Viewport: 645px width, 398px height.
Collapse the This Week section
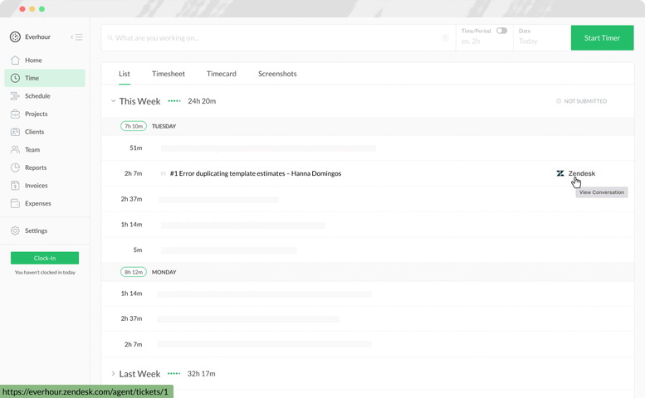tap(113, 101)
